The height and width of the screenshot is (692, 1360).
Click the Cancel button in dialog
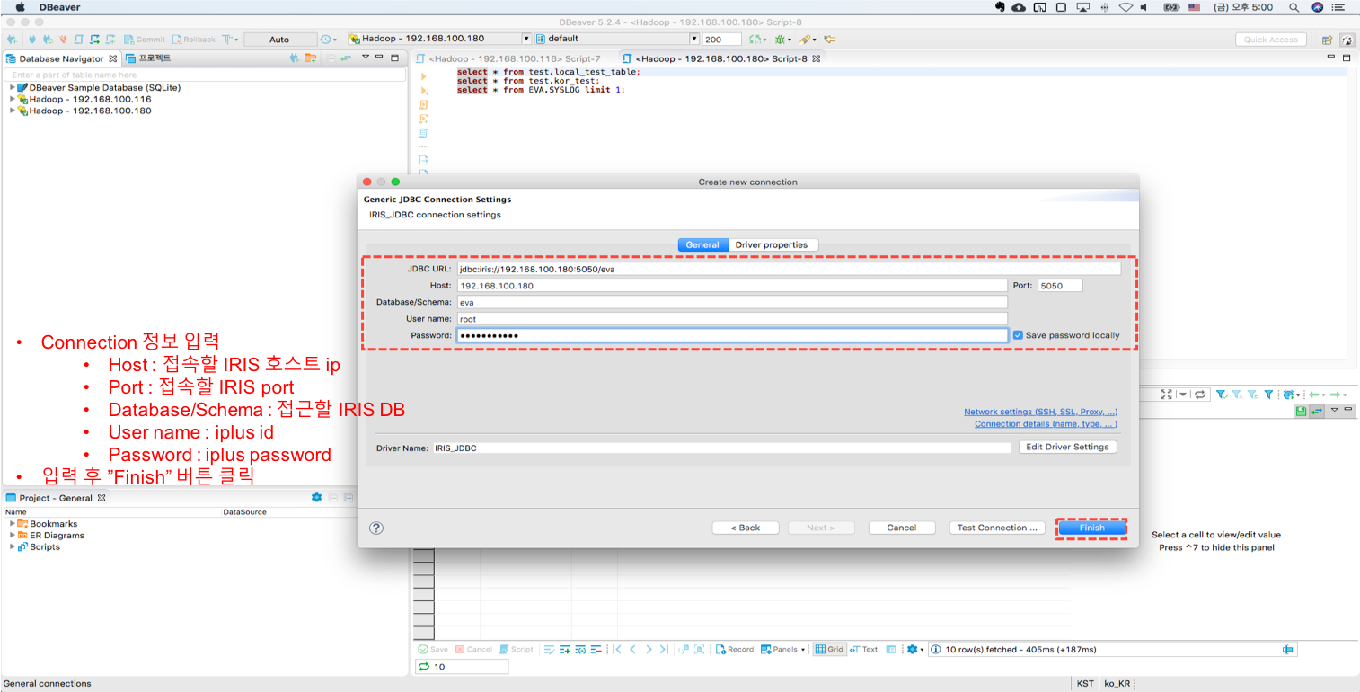click(x=901, y=528)
